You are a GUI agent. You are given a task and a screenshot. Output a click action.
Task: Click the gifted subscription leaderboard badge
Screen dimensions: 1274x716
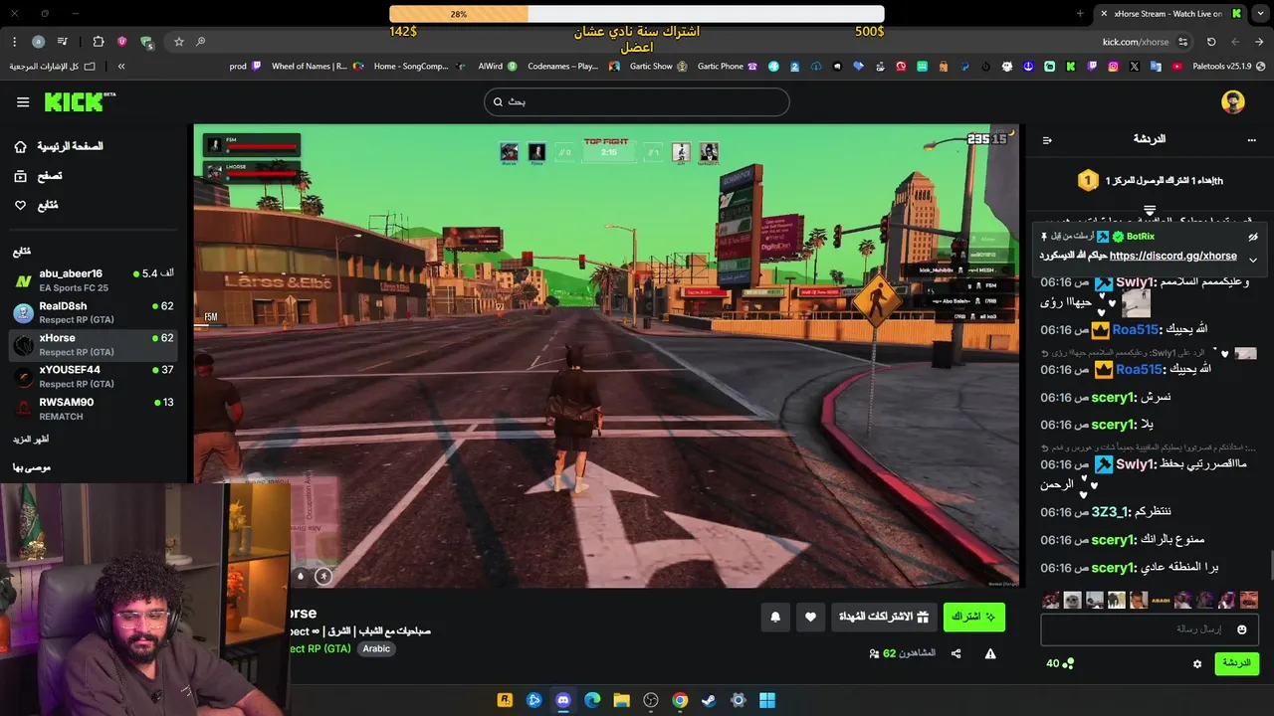click(1088, 181)
